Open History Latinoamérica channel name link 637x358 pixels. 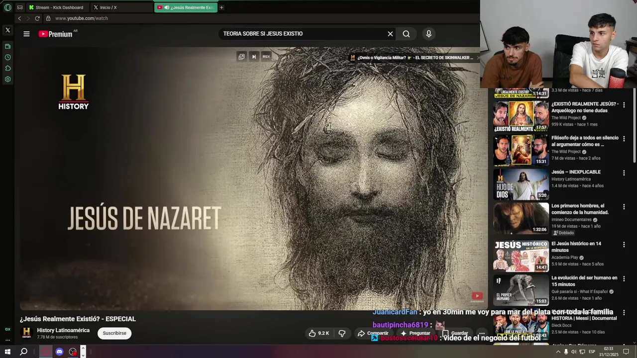click(63, 330)
